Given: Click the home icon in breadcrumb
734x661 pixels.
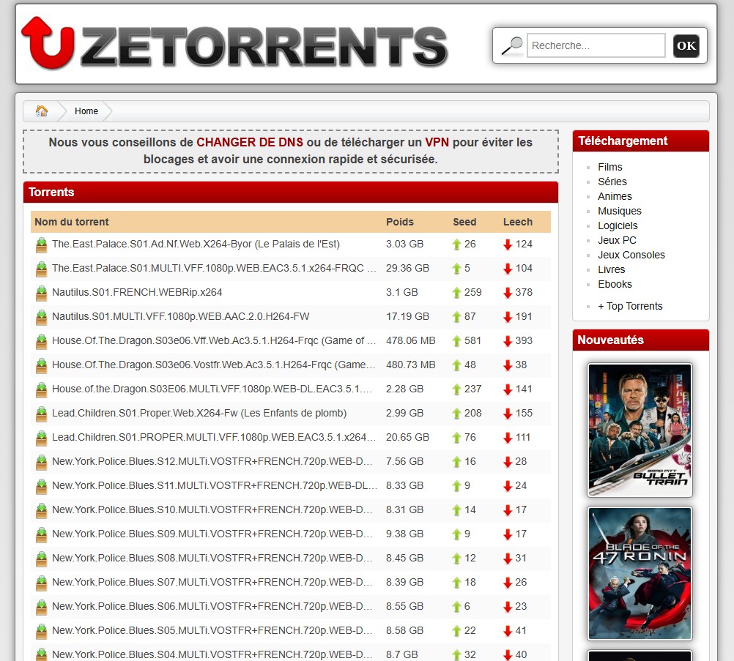Looking at the screenshot, I should click(x=42, y=111).
